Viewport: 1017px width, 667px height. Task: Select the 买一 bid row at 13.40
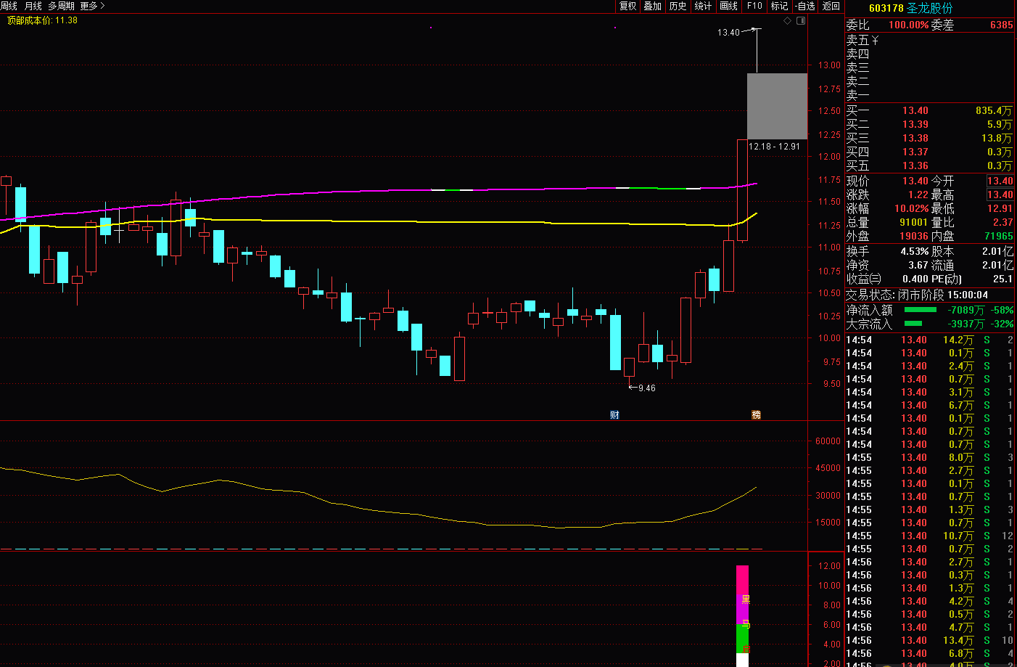coord(929,111)
